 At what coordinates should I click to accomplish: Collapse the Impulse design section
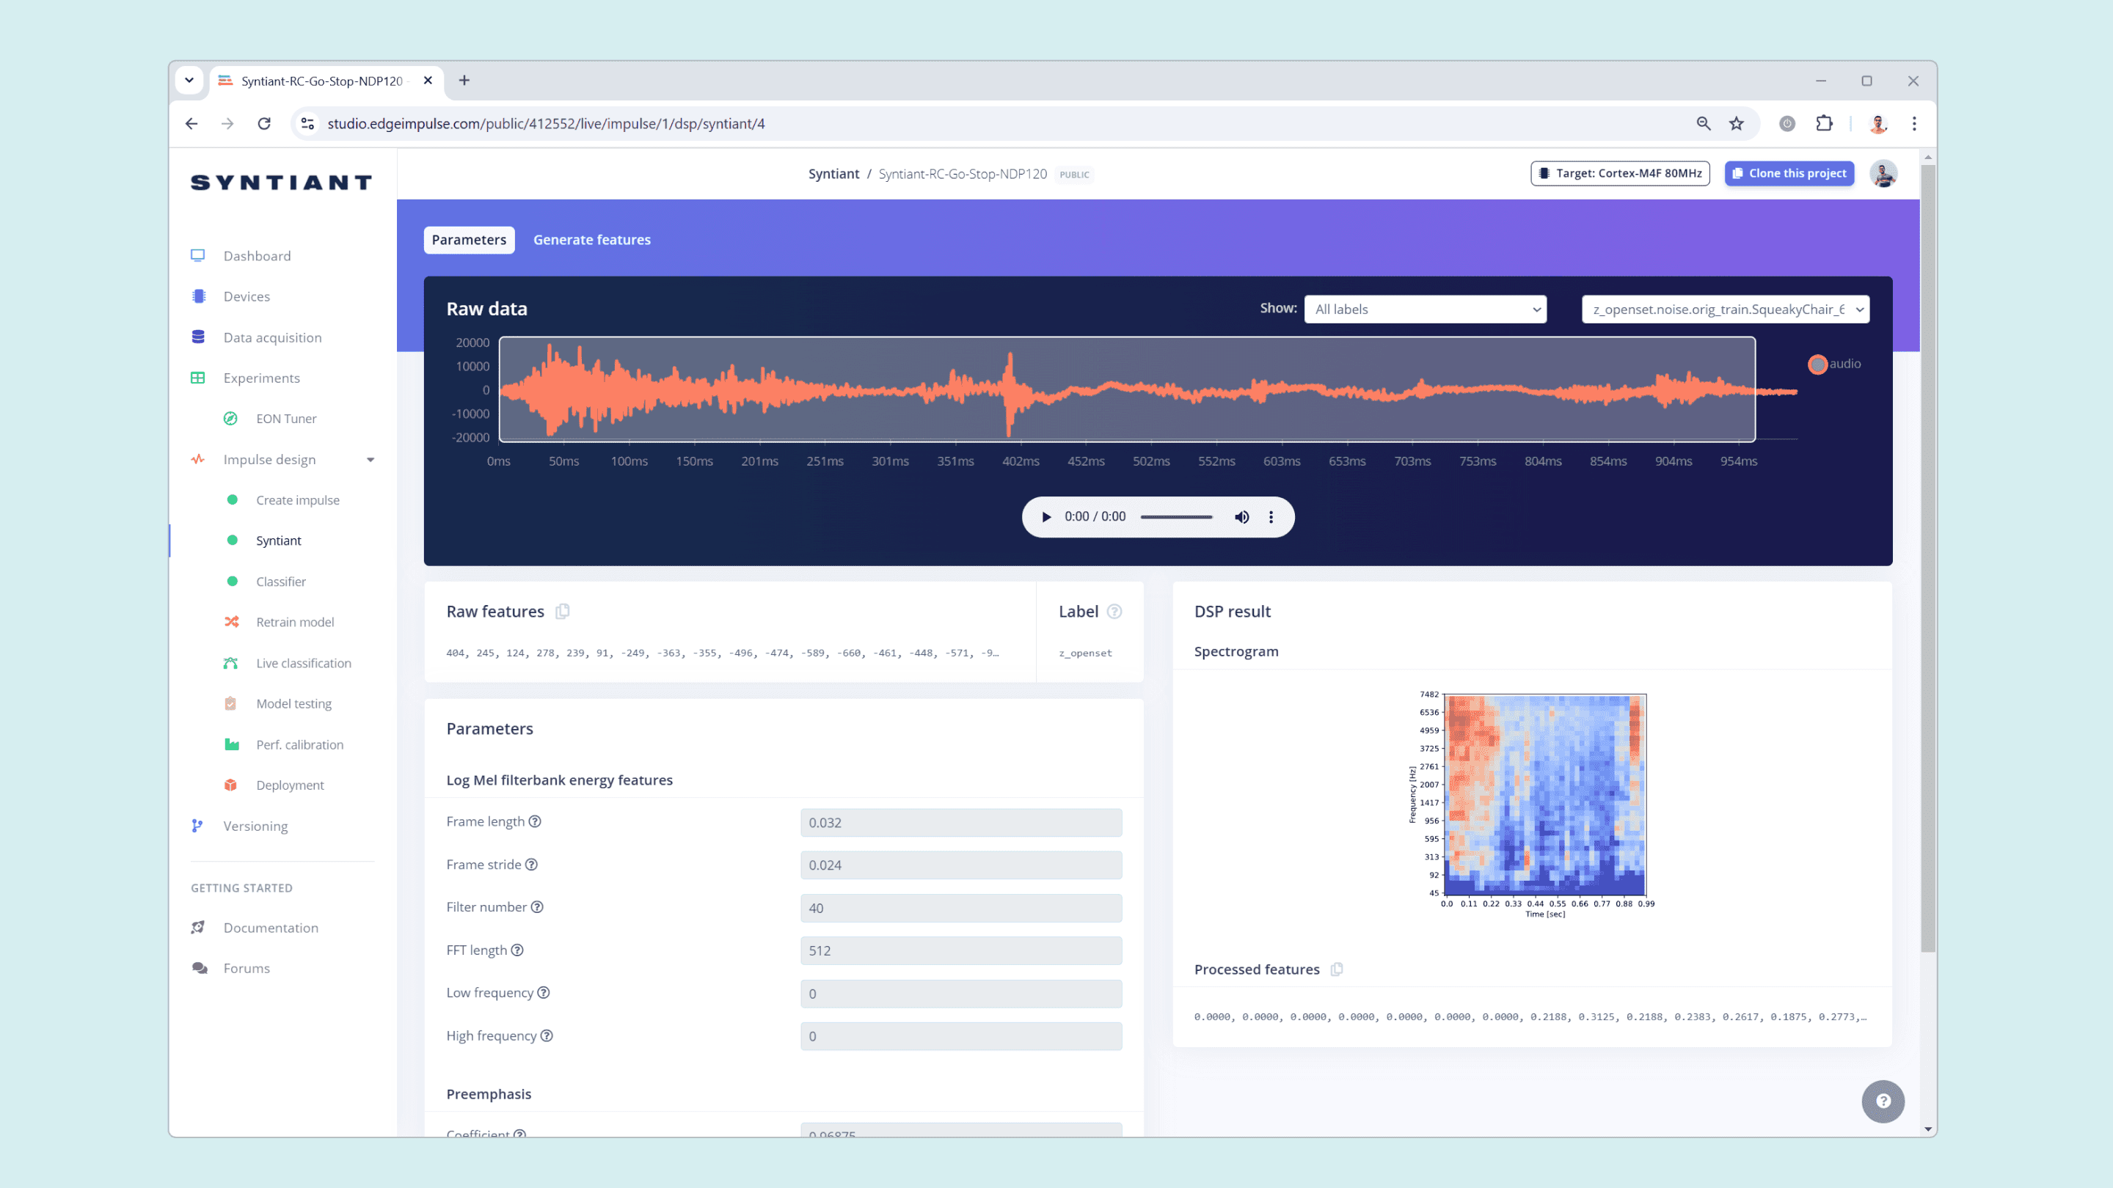pos(370,460)
